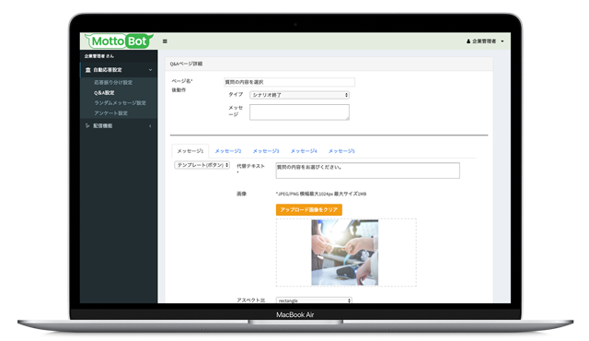
Task: Switch to the メッセージ5 tab
Action: click(x=341, y=151)
